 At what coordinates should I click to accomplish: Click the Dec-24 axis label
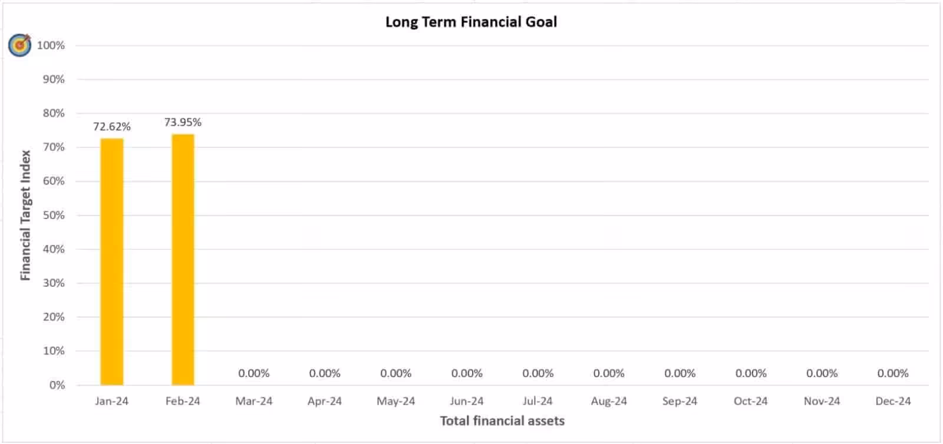pyautogui.click(x=893, y=401)
